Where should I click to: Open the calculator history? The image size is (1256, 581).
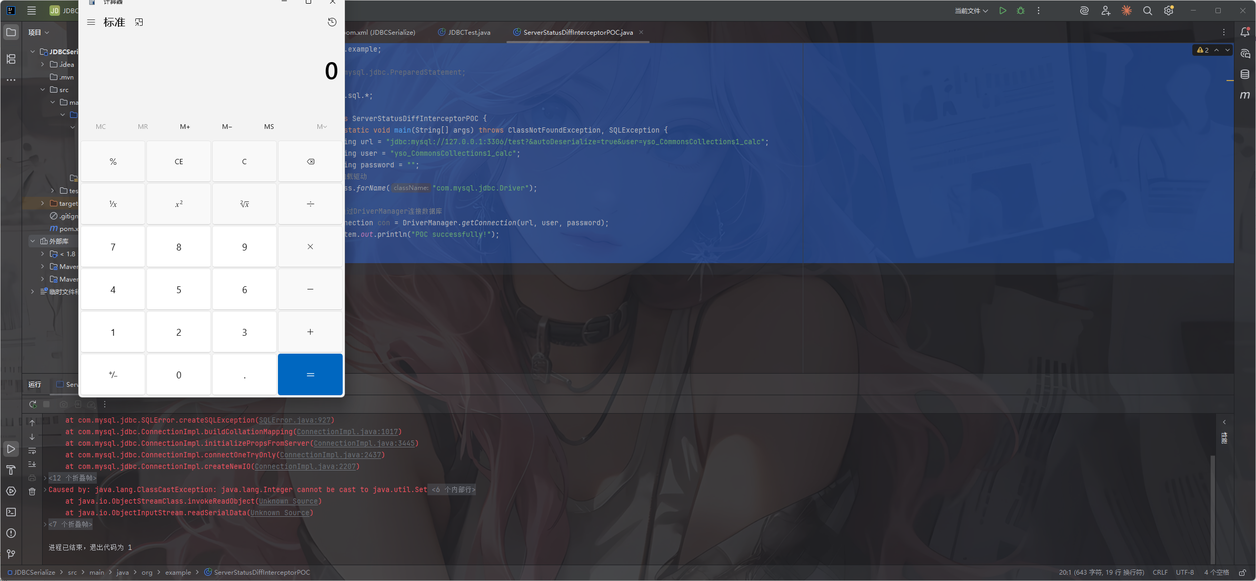[332, 22]
